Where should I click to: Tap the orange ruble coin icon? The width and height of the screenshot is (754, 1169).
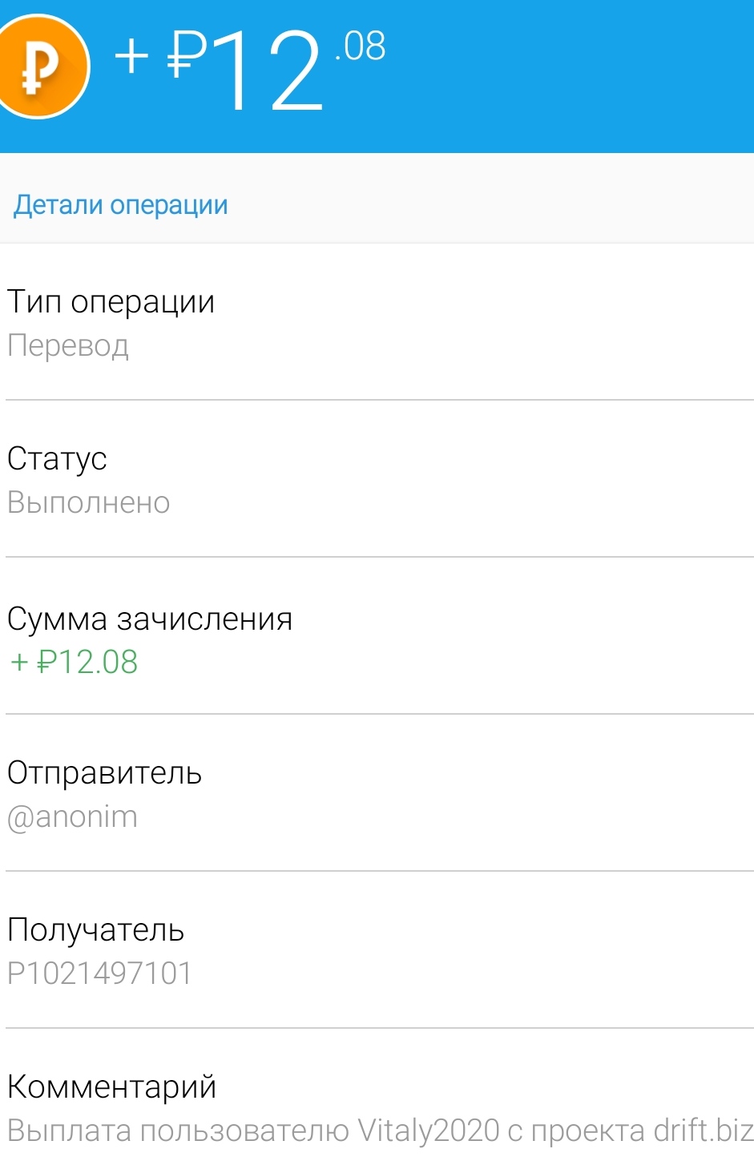point(40,67)
